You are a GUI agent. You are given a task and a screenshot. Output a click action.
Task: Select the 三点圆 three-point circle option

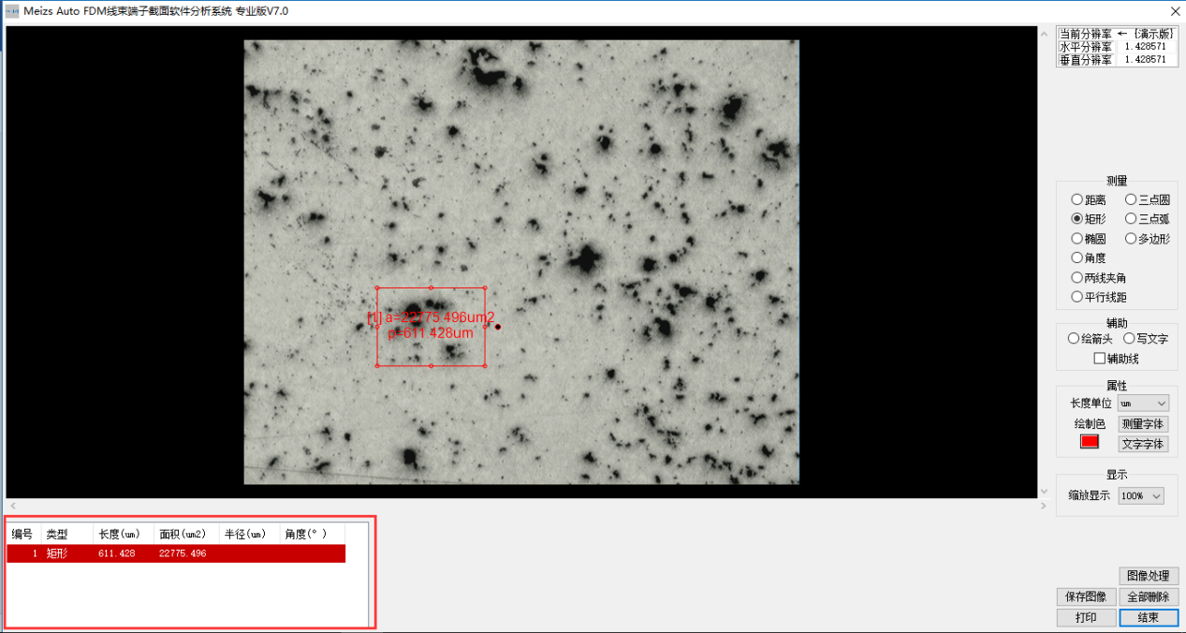(1131, 199)
